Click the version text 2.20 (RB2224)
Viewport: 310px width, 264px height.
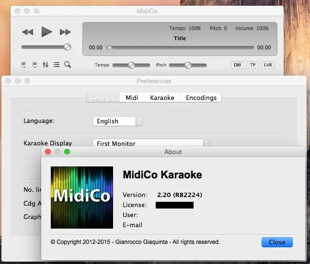[180, 195]
